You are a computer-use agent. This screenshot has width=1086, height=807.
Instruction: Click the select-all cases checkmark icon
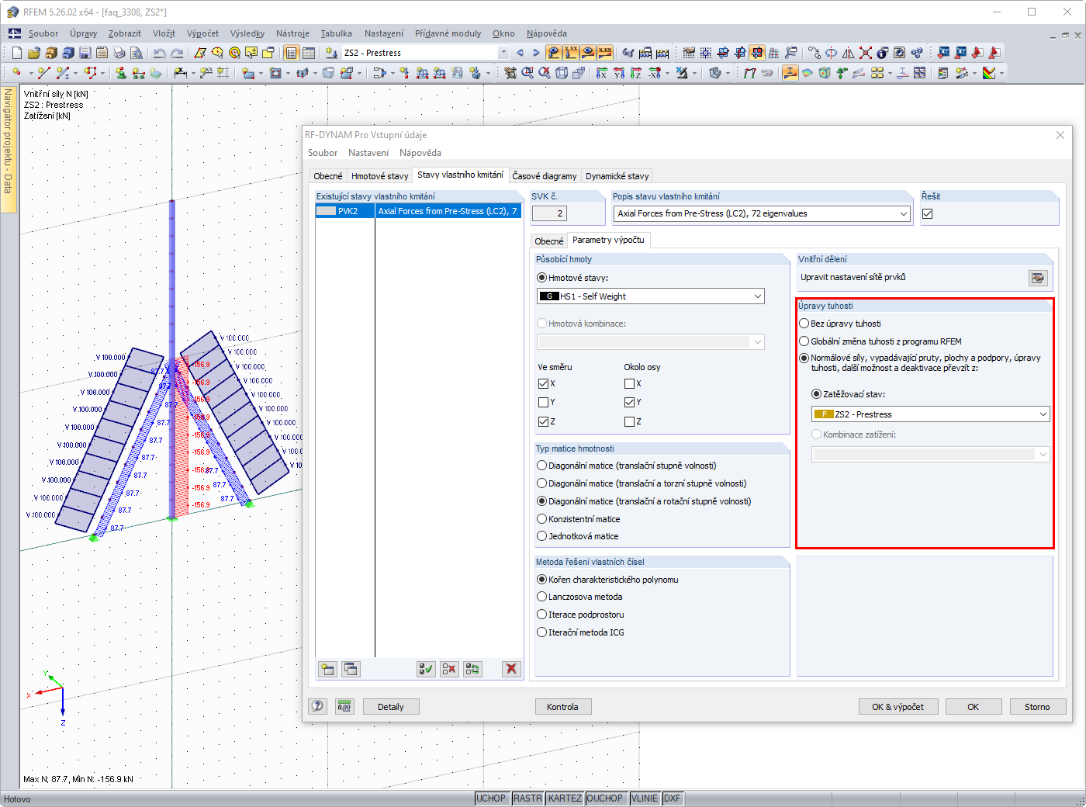(426, 669)
